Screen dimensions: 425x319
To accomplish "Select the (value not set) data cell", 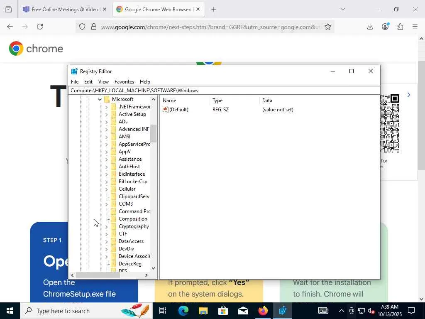I will pyautogui.click(x=278, y=110).
